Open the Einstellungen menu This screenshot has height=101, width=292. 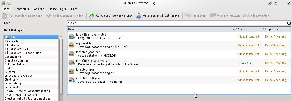click(x=57, y=9)
